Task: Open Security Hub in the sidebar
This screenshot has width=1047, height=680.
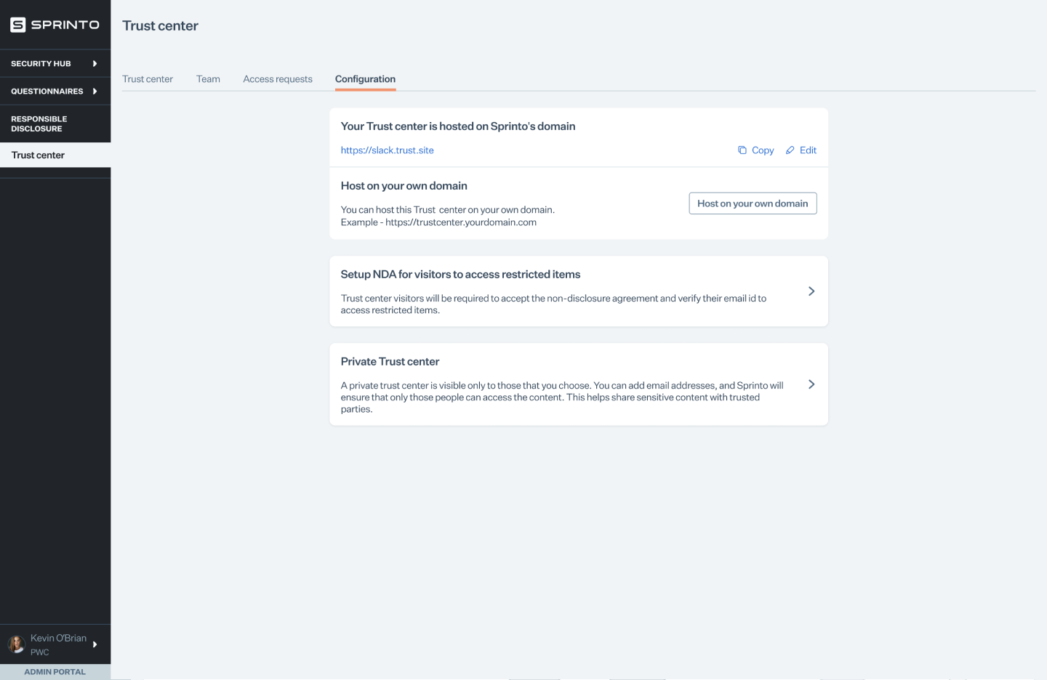Action: (55, 64)
